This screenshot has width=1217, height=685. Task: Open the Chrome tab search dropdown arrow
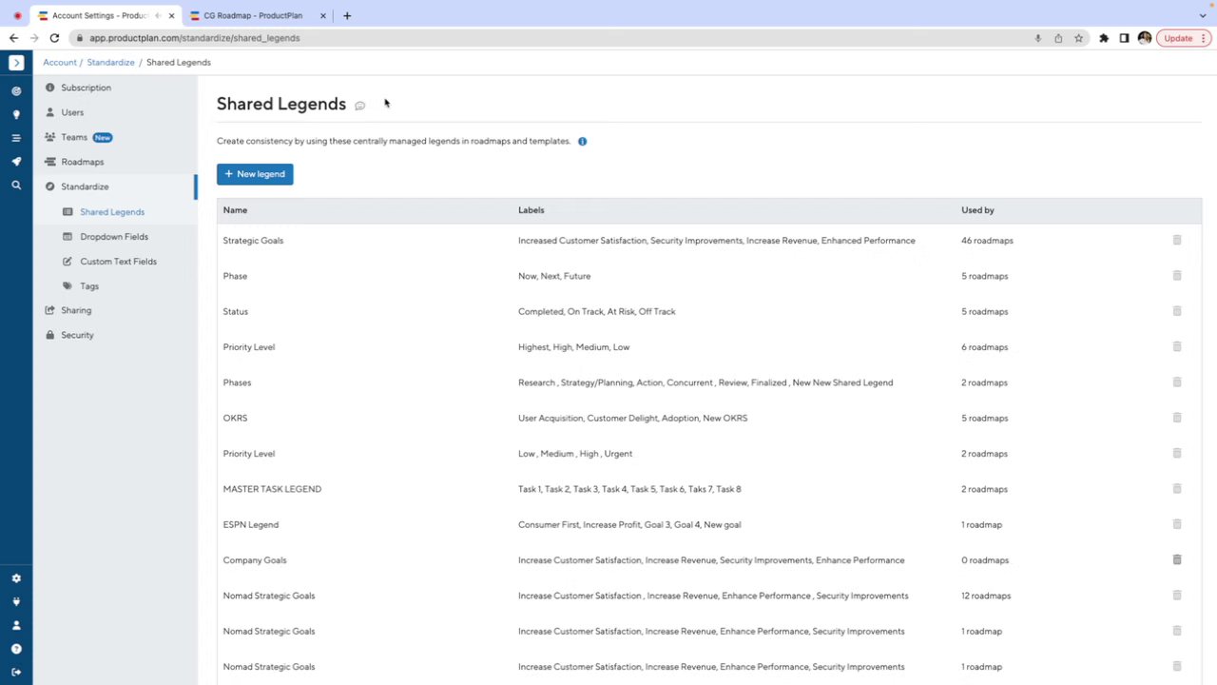click(1203, 15)
